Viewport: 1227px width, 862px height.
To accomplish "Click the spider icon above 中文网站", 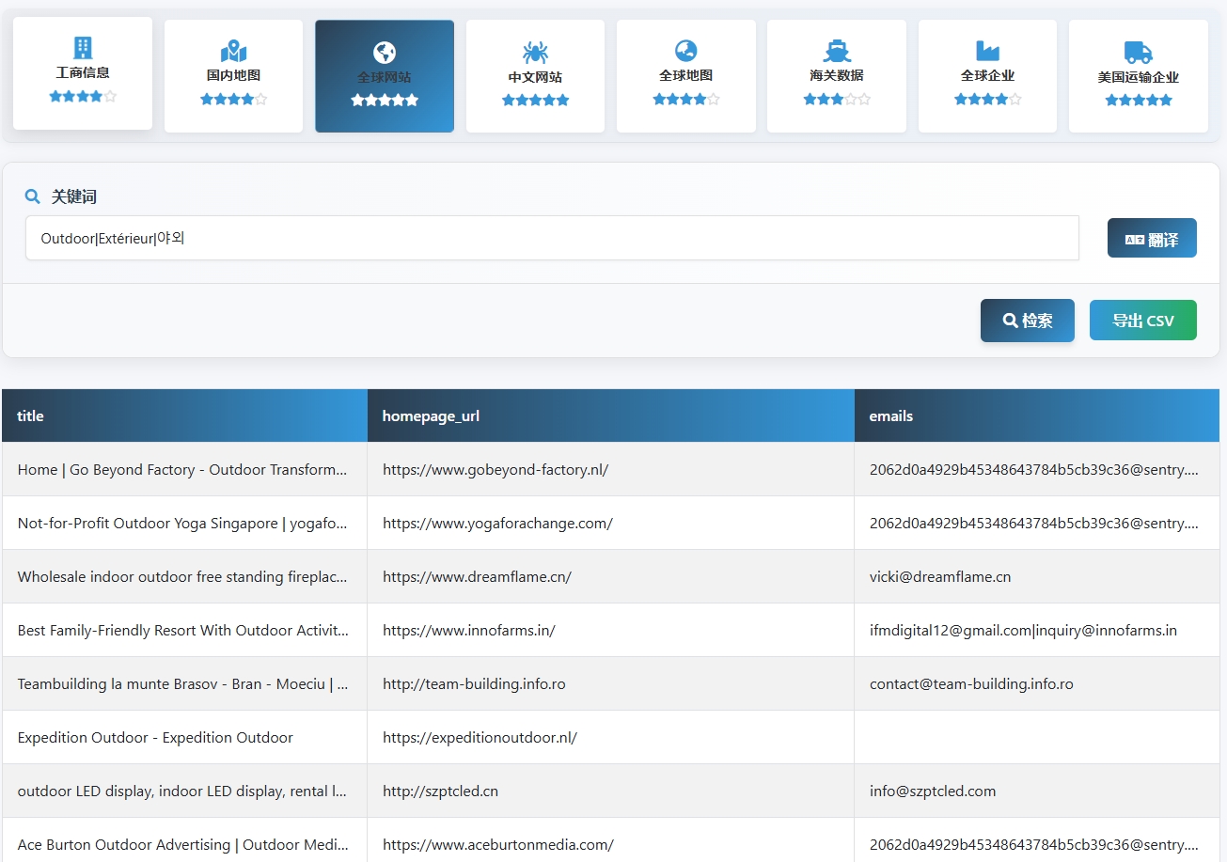I will tap(535, 52).
